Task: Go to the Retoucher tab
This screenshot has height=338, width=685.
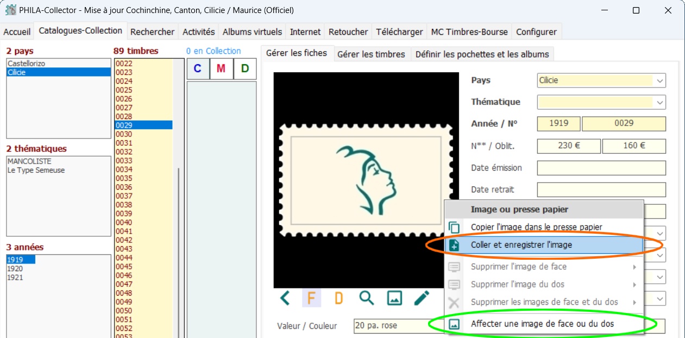Action: point(348,32)
